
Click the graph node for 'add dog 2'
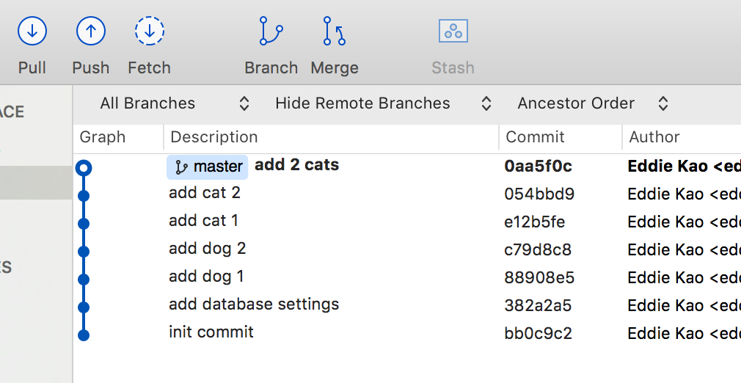84,252
